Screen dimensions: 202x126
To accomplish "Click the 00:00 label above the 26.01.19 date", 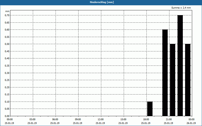I will pyautogui.click(x=191, y=119).
